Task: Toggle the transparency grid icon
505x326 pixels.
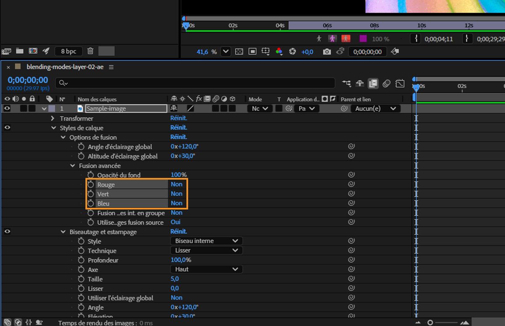Action: 239,52
